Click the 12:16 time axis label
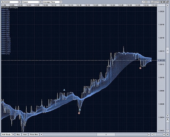 [x=79, y=5]
